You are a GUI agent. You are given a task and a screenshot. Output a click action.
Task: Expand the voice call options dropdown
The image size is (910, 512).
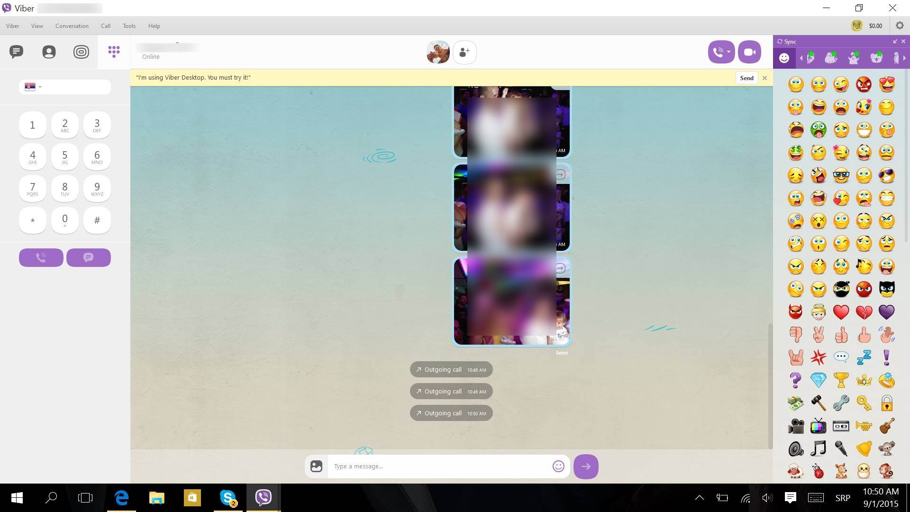coord(728,52)
